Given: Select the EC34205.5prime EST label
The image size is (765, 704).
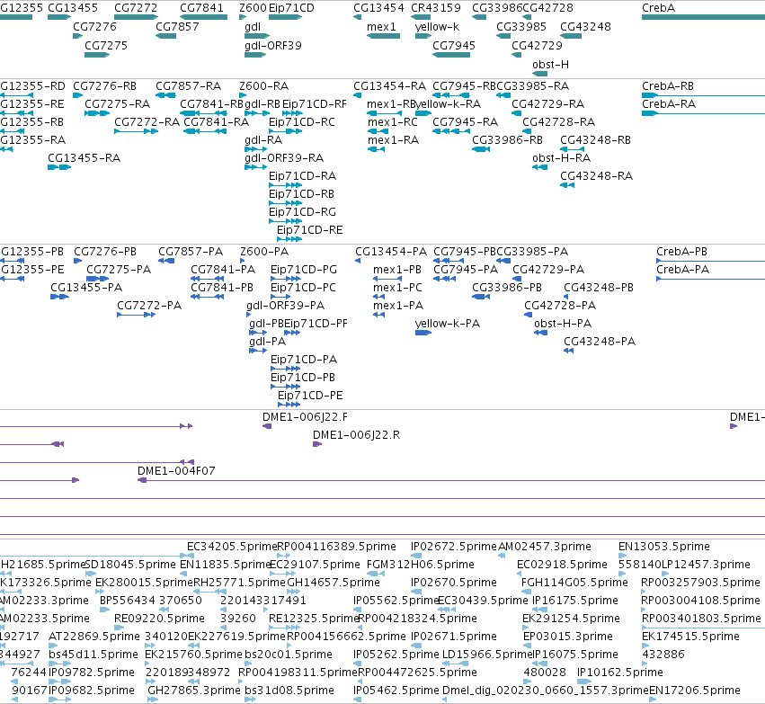Looking at the screenshot, I should point(231,547).
